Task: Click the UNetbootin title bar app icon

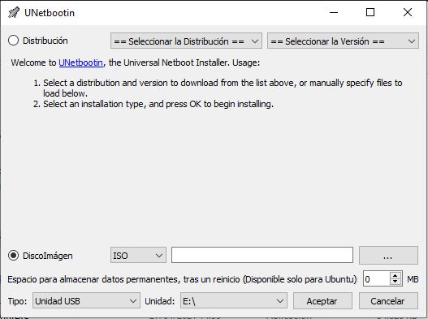Action: coord(14,12)
